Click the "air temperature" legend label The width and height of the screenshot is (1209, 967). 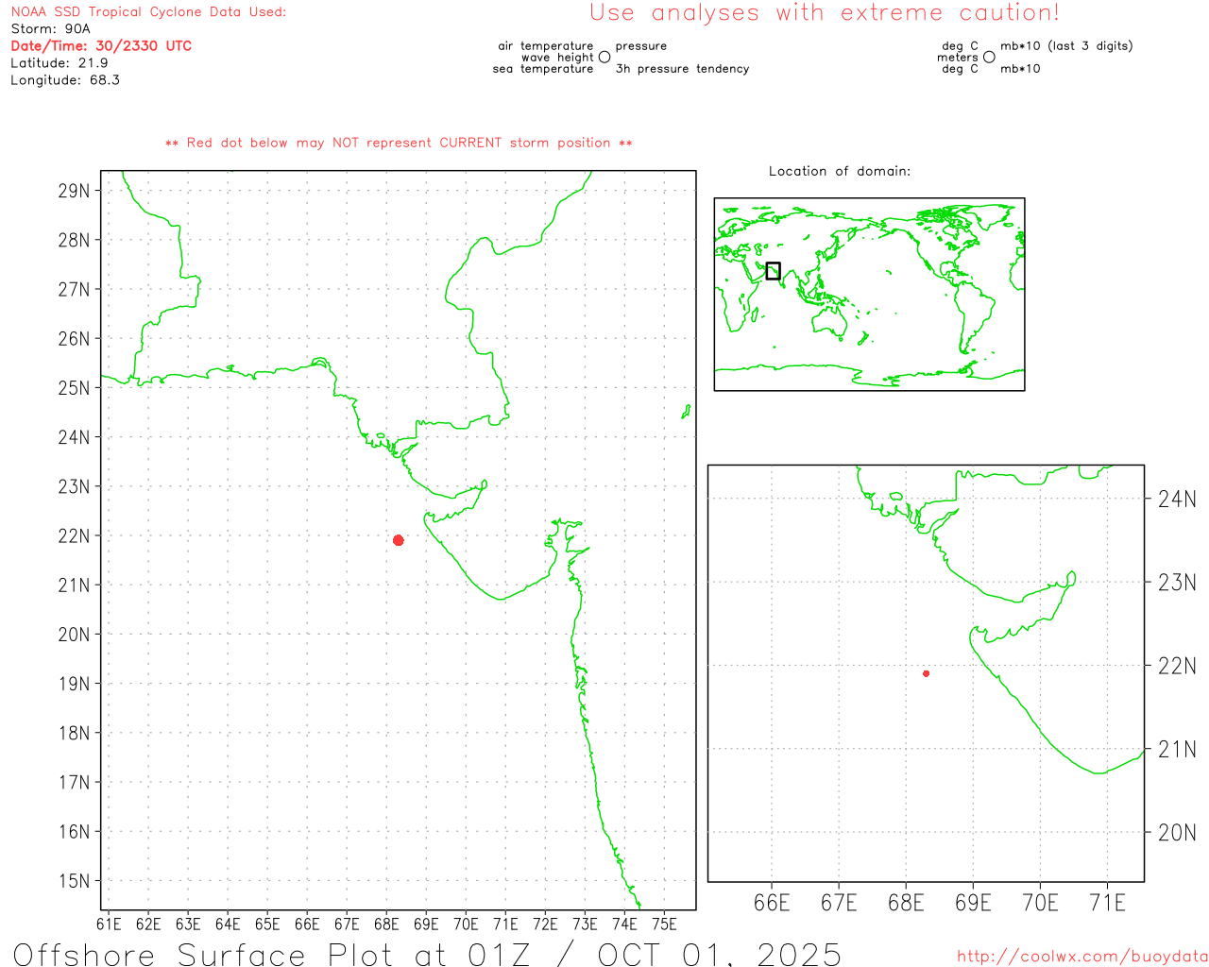pyautogui.click(x=546, y=46)
